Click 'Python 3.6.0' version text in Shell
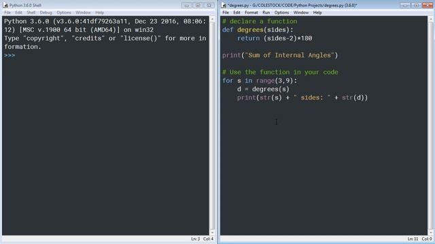435x244 pixels. [x=27, y=21]
